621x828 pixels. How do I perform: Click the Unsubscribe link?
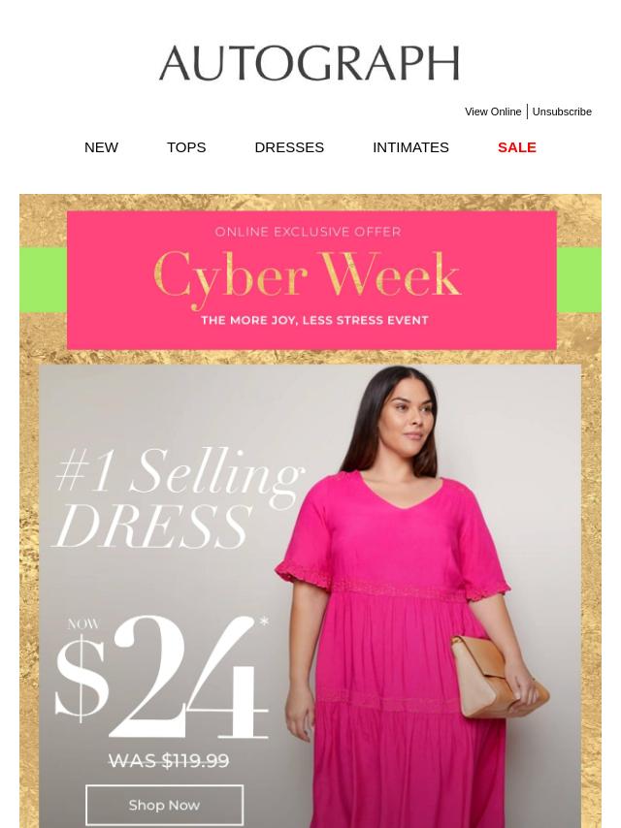tap(562, 111)
